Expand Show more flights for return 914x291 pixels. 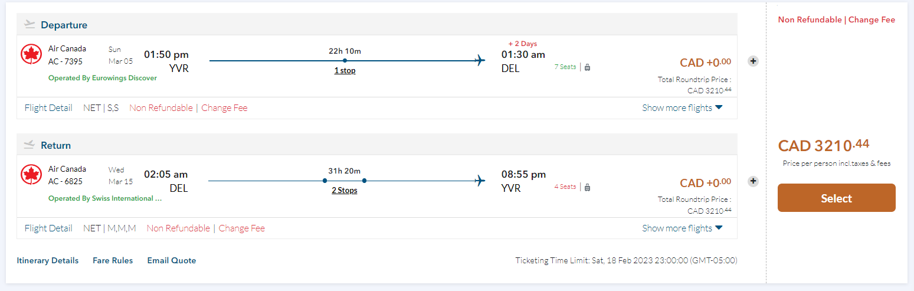(682, 228)
